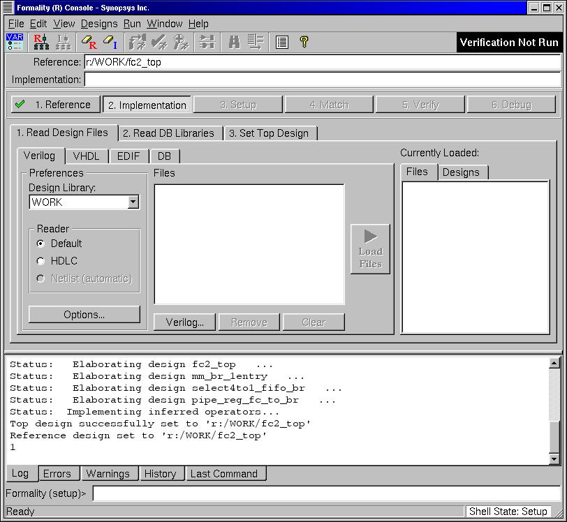The height and width of the screenshot is (522, 567).
Task: Click the Options... button
Action: [84, 315]
